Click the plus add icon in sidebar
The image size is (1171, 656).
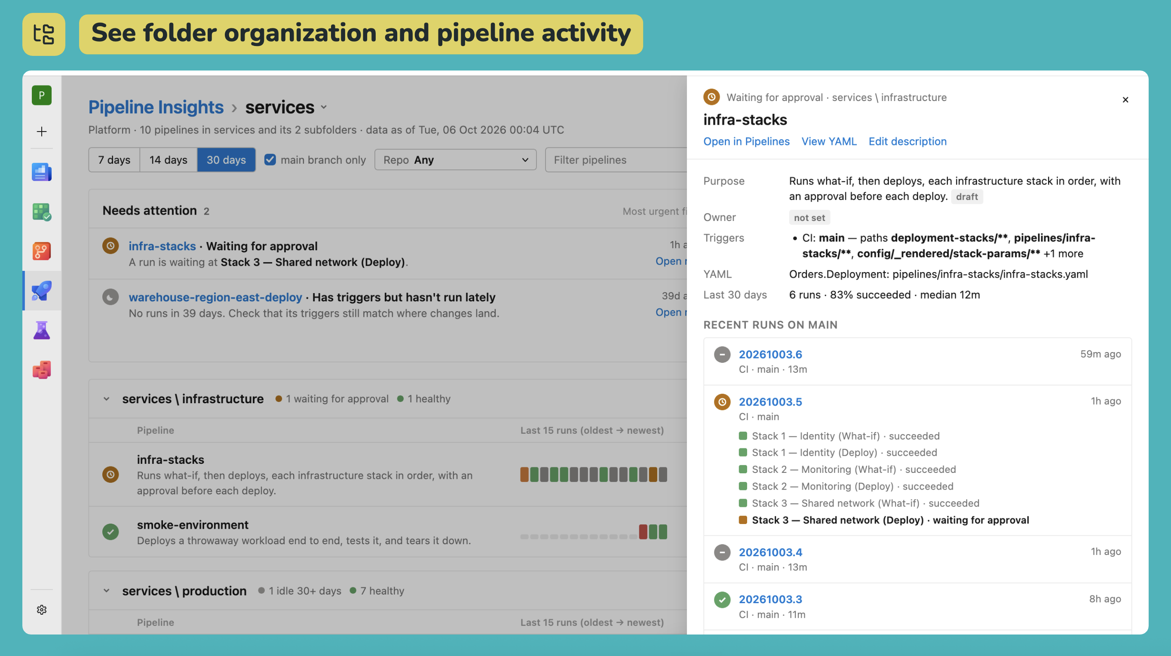coord(41,132)
